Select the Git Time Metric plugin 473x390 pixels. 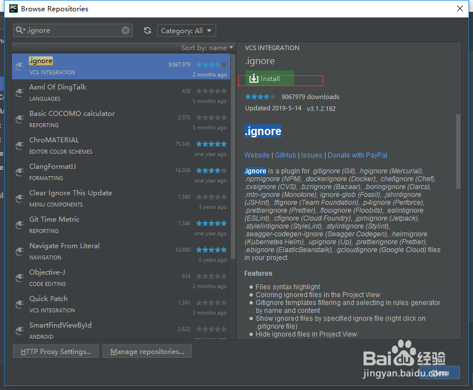(x=121, y=226)
